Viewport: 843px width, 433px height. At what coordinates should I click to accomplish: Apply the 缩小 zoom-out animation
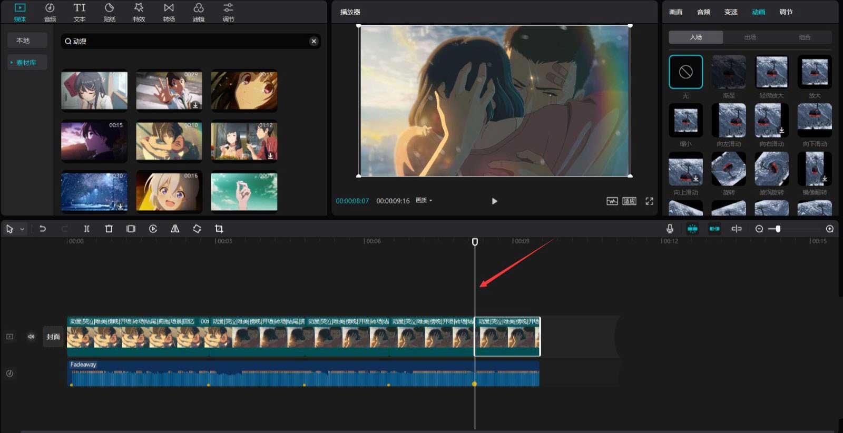point(685,120)
